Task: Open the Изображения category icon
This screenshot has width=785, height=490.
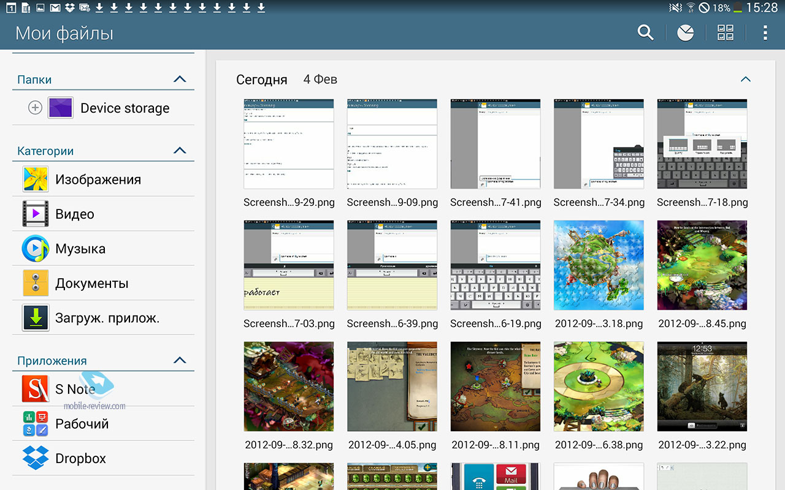Action: click(36, 179)
